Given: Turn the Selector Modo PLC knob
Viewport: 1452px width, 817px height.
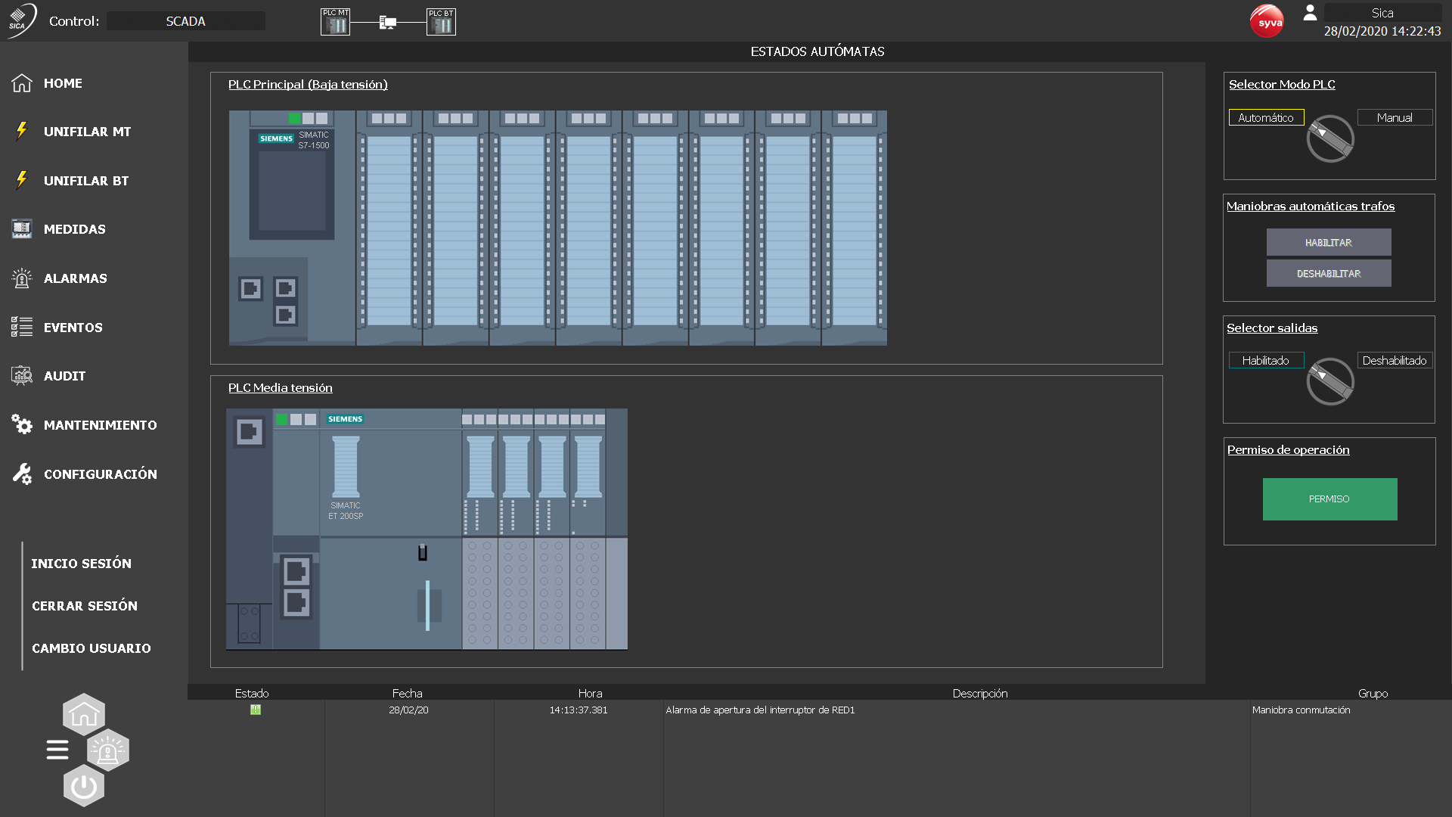Looking at the screenshot, I should coord(1329,138).
